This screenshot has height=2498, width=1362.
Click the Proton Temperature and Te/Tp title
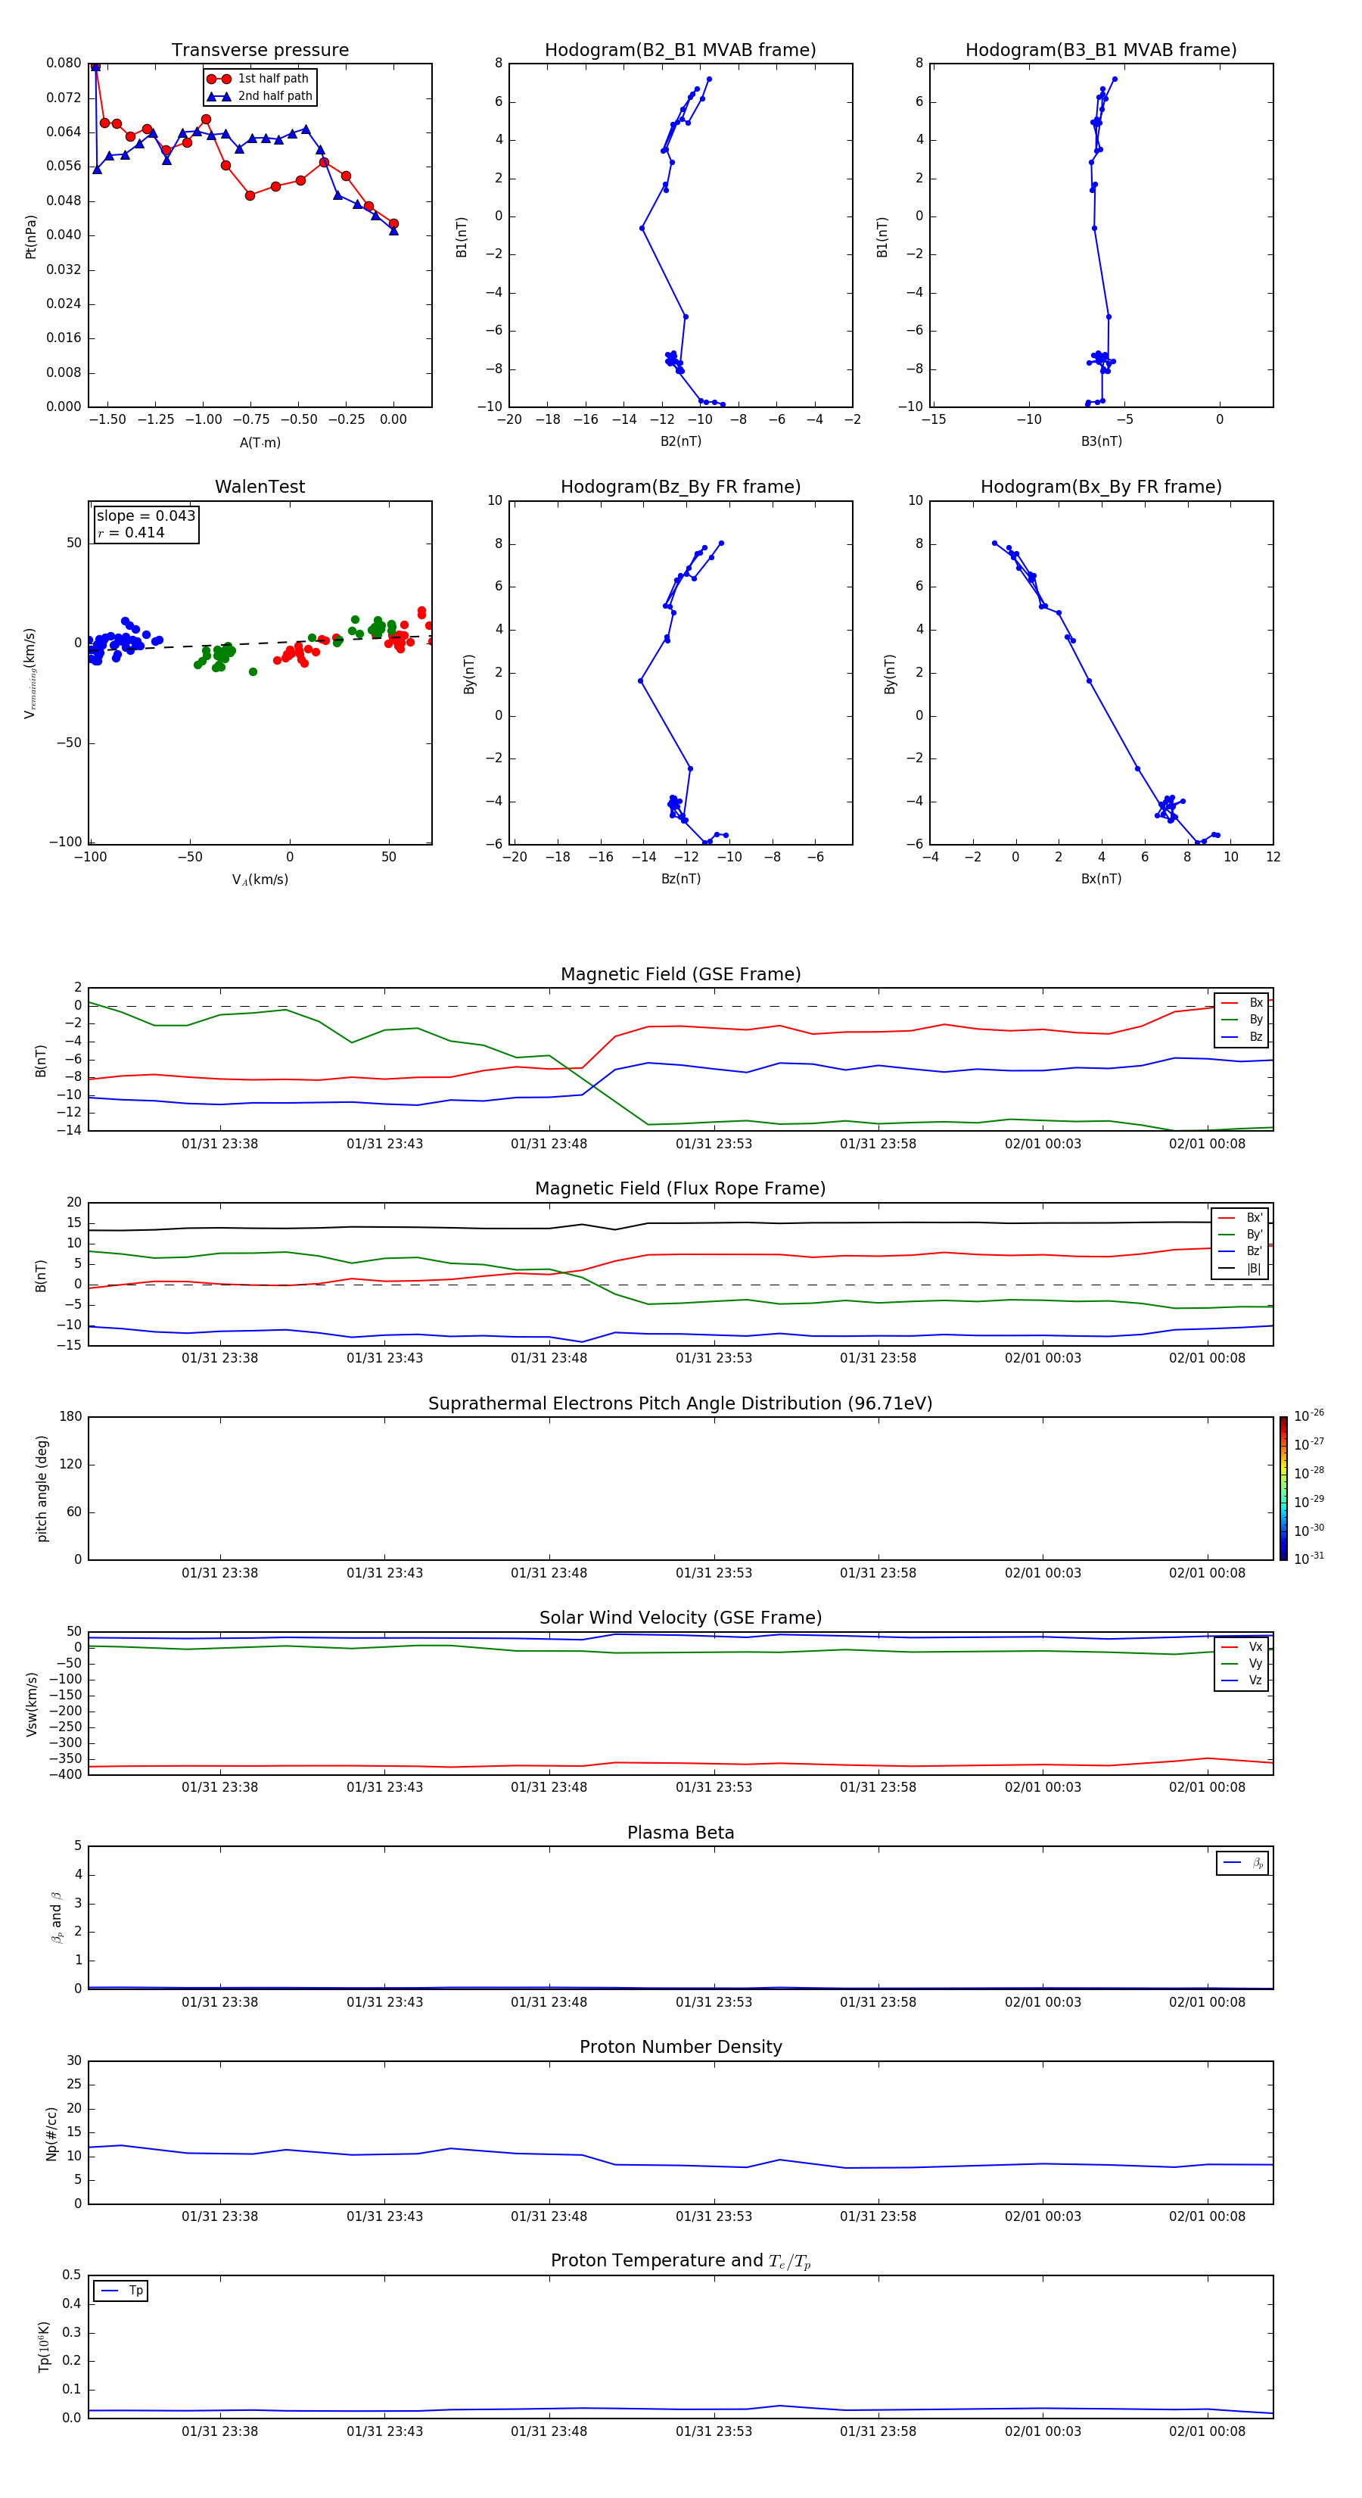(680, 2260)
